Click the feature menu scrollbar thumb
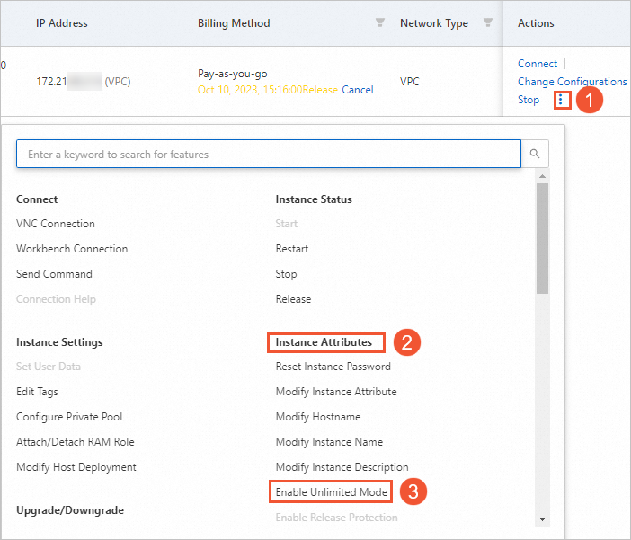631x540 pixels. coord(543,238)
